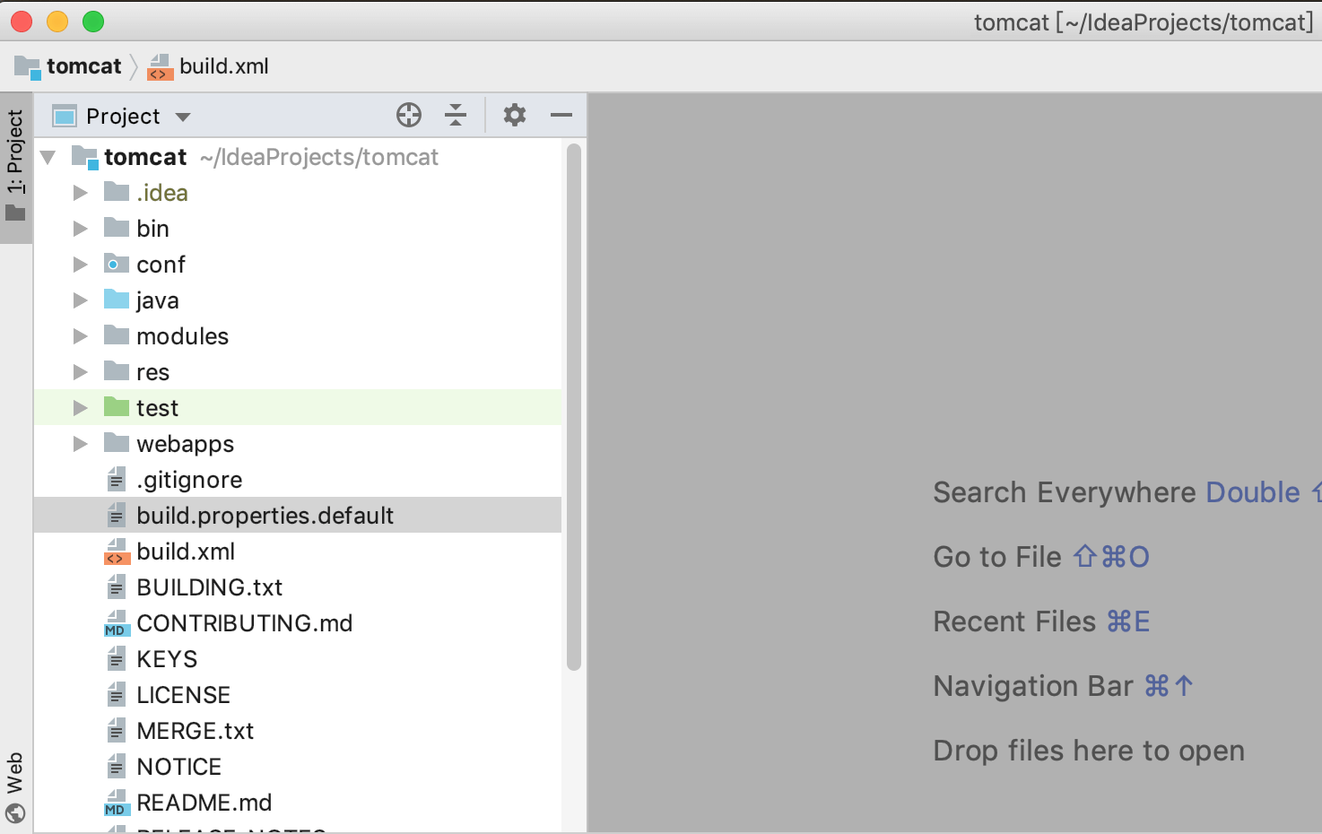Click the green macOS zoom window button
Screen dimensions: 1322x834
tap(93, 22)
